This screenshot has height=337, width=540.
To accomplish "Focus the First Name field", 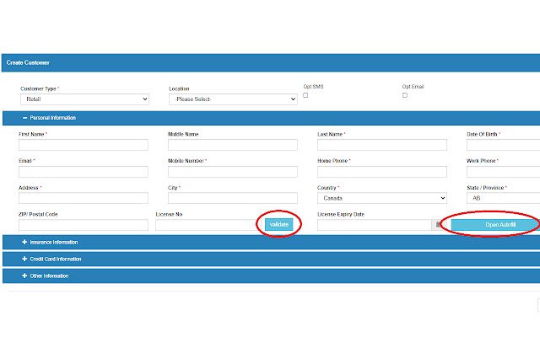I will point(84,145).
